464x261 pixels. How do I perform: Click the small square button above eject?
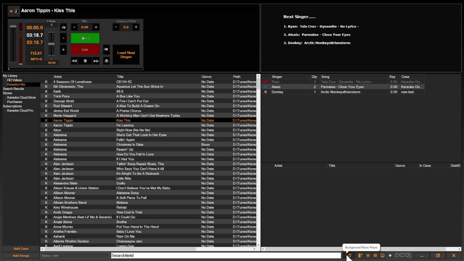(106, 49)
